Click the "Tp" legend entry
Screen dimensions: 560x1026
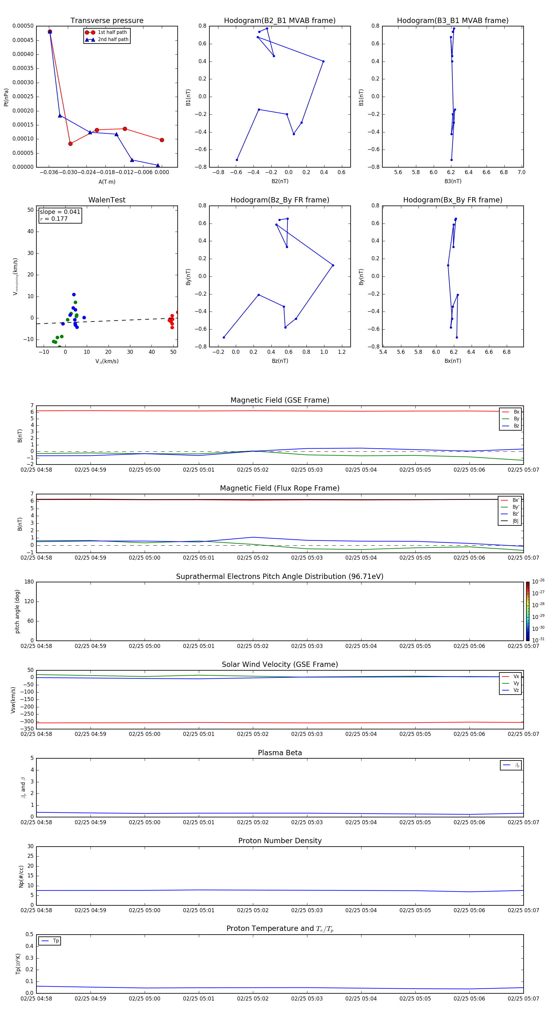click(50, 941)
